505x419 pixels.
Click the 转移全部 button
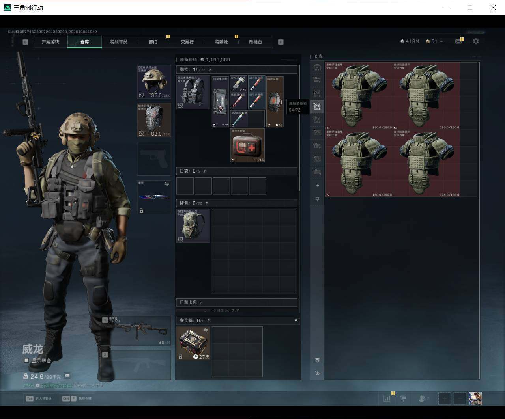click(77, 399)
